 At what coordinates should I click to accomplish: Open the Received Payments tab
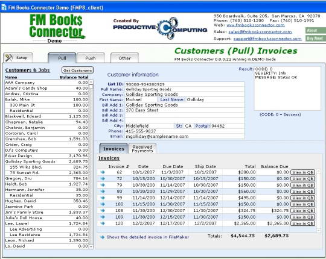point(142,149)
